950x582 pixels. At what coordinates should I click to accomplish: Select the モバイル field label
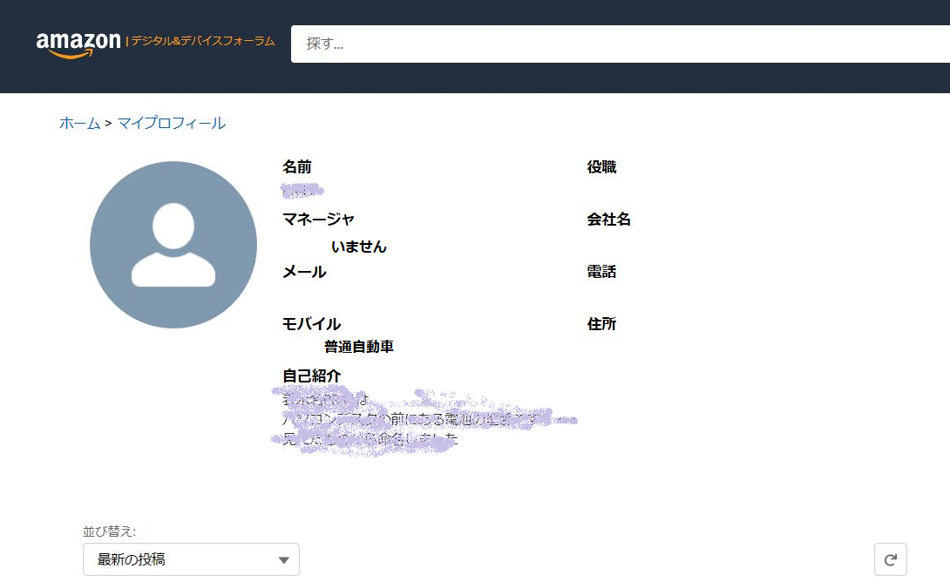[x=311, y=324]
